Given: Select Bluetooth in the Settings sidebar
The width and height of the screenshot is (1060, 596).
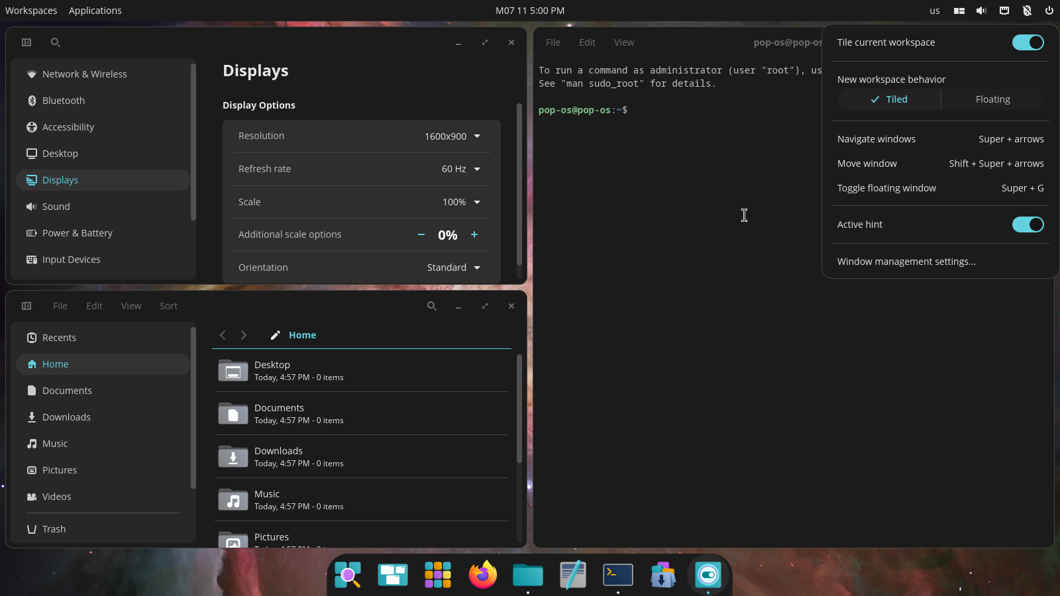Looking at the screenshot, I should click(x=64, y=100).
